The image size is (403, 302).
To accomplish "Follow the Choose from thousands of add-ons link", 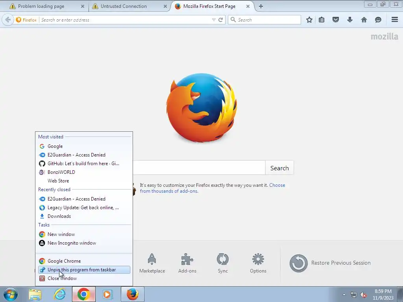I will (x=213, y=188).
